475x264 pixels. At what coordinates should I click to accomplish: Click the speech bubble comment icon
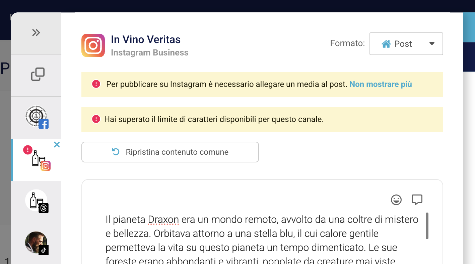coord(417,200)
